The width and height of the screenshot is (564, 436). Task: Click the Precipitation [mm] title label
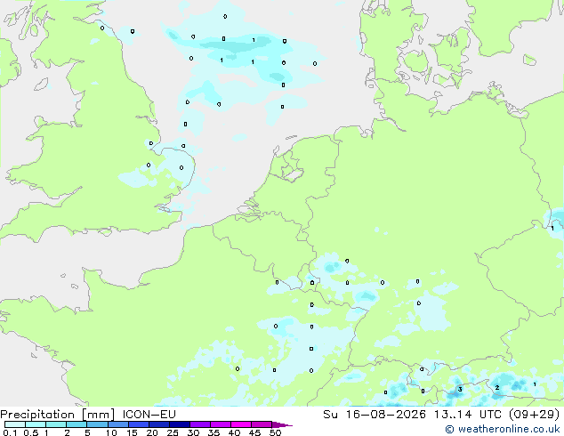[x=57, y=415]
